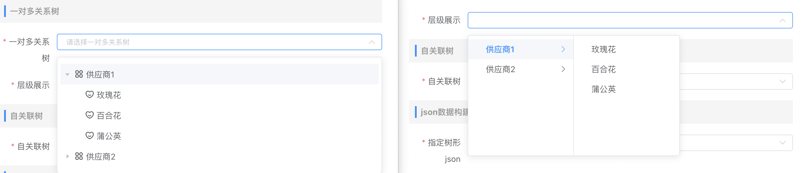Viewport: 807px width, 173px height.
Task: Select the 蒲公英 tree item label
Action: pos(109,136)
